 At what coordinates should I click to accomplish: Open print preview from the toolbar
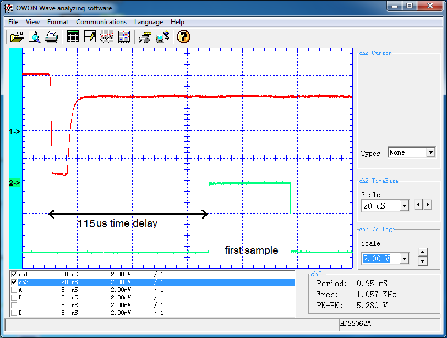pos(34,37)
